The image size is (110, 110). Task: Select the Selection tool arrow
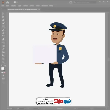tap(3, 14)
